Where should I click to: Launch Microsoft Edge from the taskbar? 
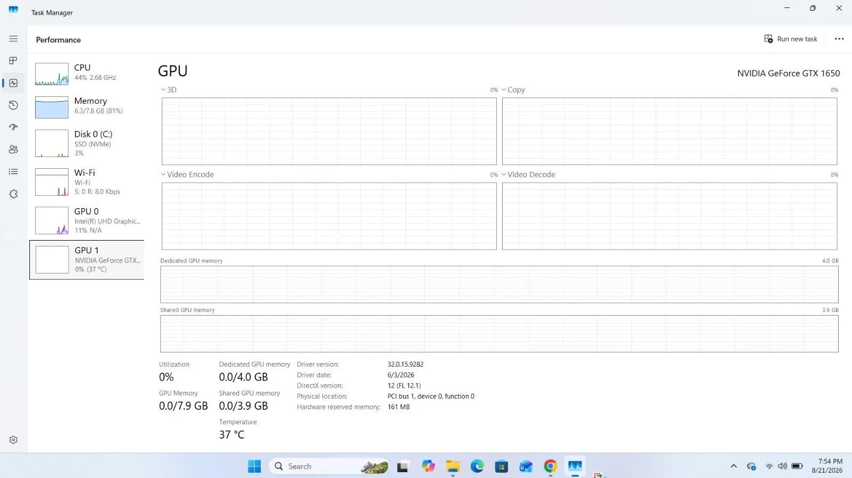tap(477, 466)
